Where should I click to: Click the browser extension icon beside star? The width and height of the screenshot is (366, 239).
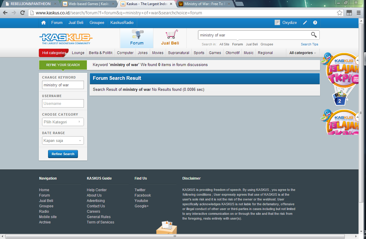tap(349, 13)
